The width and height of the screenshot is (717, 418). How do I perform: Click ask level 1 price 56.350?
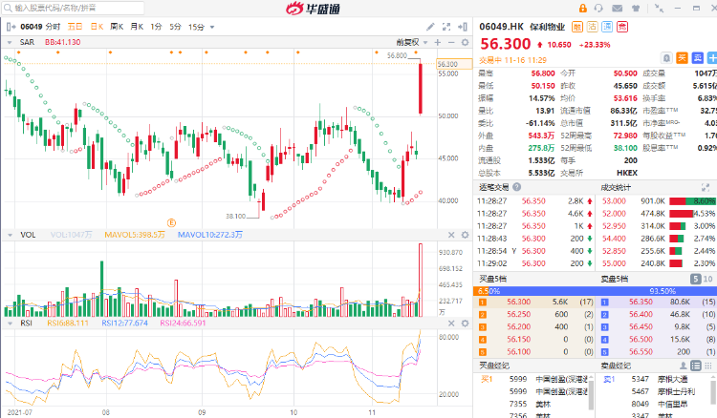[x=641, y=302]
